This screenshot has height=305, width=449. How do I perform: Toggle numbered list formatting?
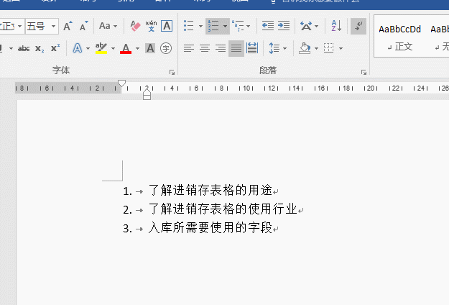point(213,26)
